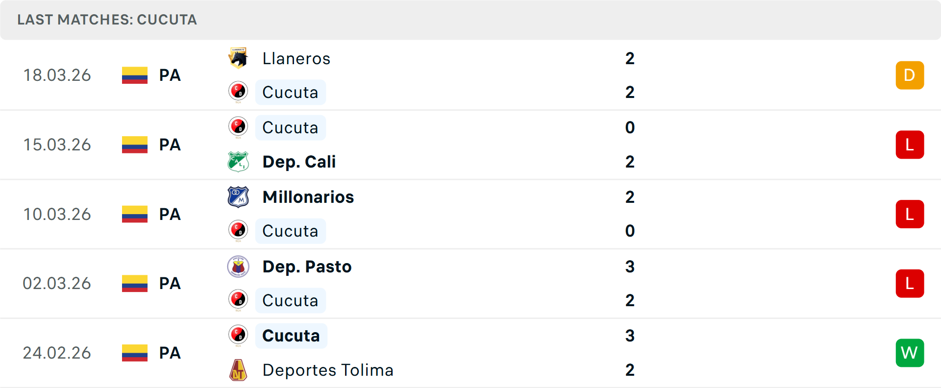Open the Llaneros team link
Image resolution: width=941 pixels, height=388 pixels.
click(x=296, y=59)
